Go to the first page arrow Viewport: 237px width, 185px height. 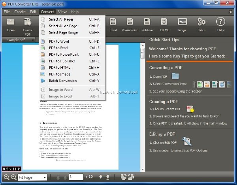(x=58, y=177)
